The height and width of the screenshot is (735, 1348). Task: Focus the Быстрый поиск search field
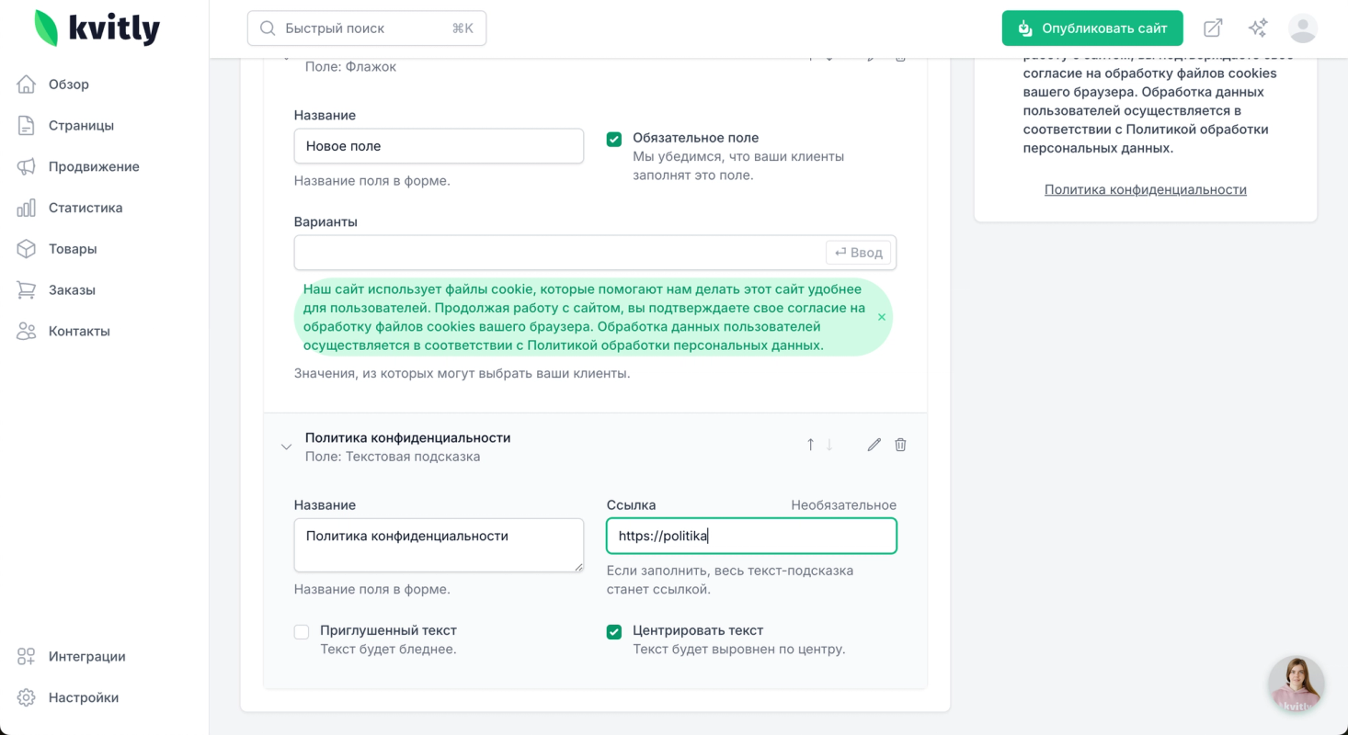pos(366,28)
